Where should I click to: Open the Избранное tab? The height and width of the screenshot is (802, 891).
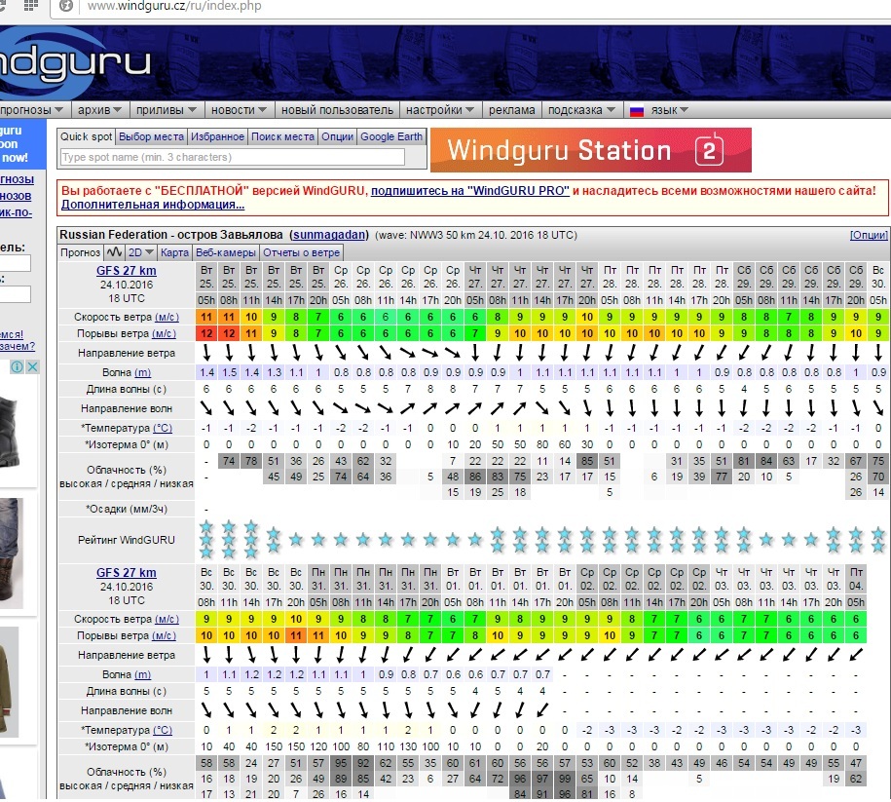click(217, 136)
